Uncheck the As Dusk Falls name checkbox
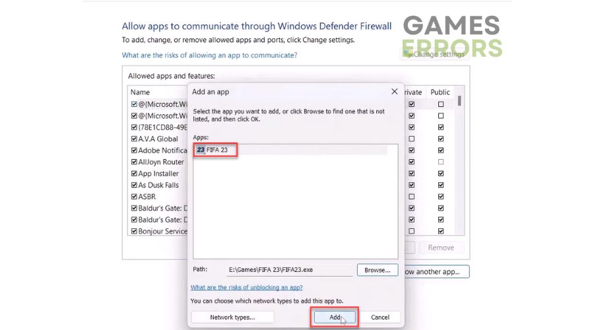The image size is (594, 330). tap(134, 185)
